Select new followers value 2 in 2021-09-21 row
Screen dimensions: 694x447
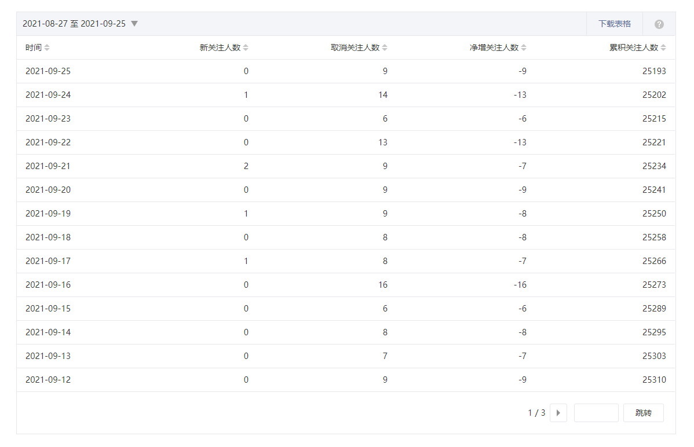pos(246,166)
